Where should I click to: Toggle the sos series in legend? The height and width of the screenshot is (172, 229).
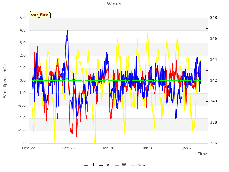pos(138,165)
